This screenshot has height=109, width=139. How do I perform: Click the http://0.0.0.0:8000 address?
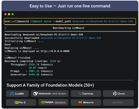coord(55,51)
